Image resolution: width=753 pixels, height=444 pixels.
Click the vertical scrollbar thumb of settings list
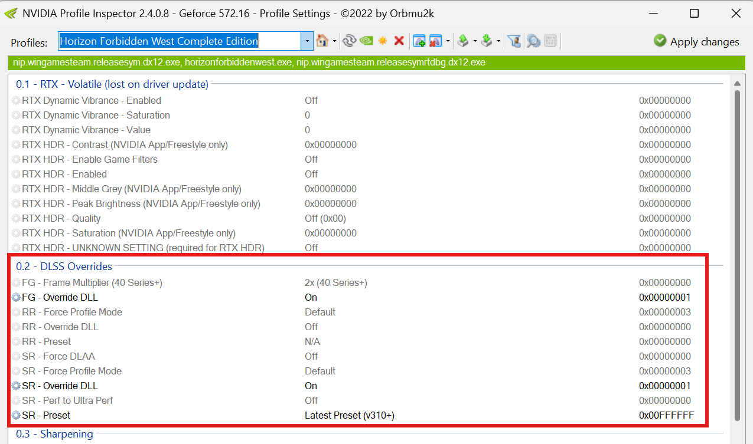[736, 255]
